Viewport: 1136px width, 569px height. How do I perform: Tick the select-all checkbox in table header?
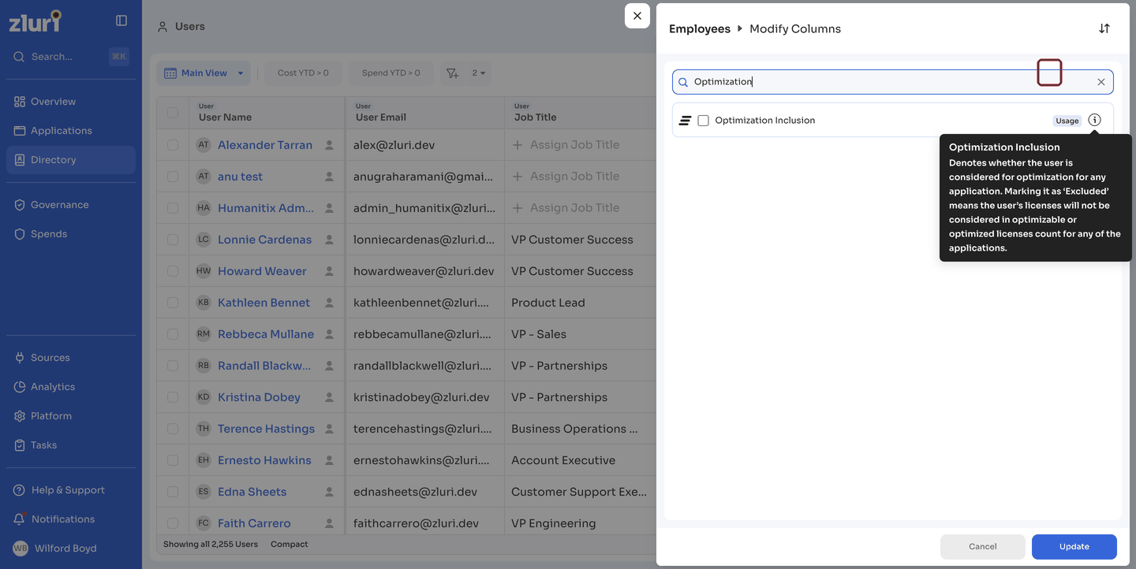pyautogui.click(x=173, y=113)
